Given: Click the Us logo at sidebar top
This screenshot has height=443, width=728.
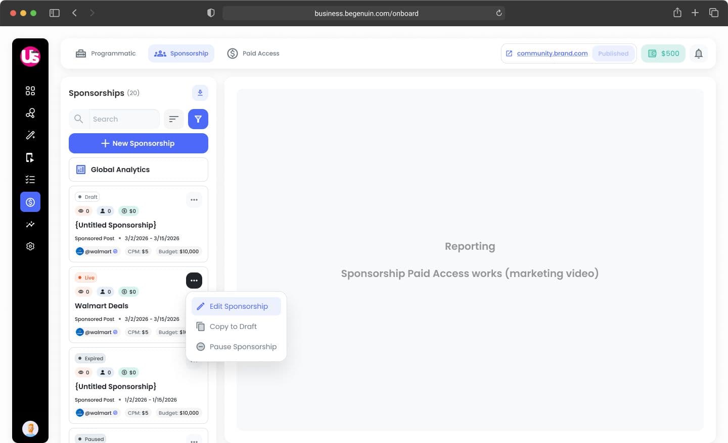Looking at the screenshot, I should click(30, 56).
